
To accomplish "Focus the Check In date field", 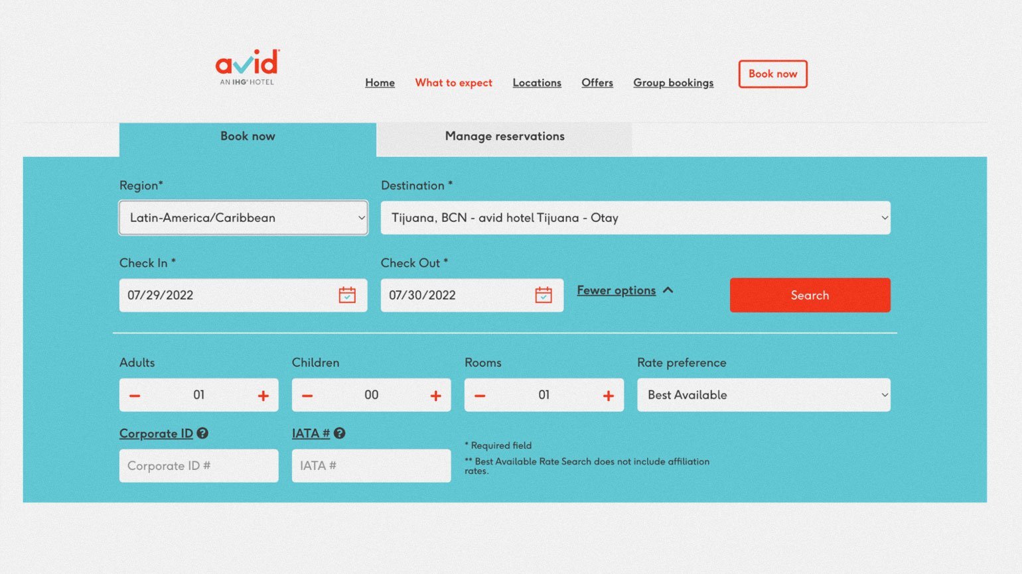I will click(x=244, y=295).
